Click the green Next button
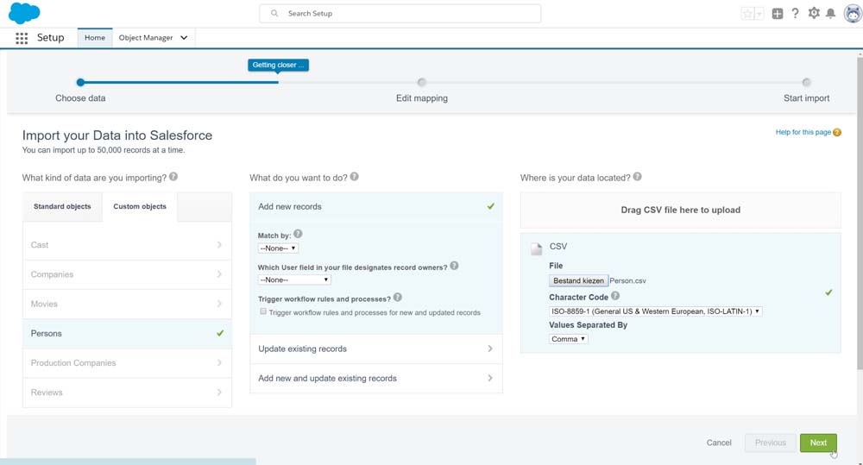 click(x=818, y=443)
